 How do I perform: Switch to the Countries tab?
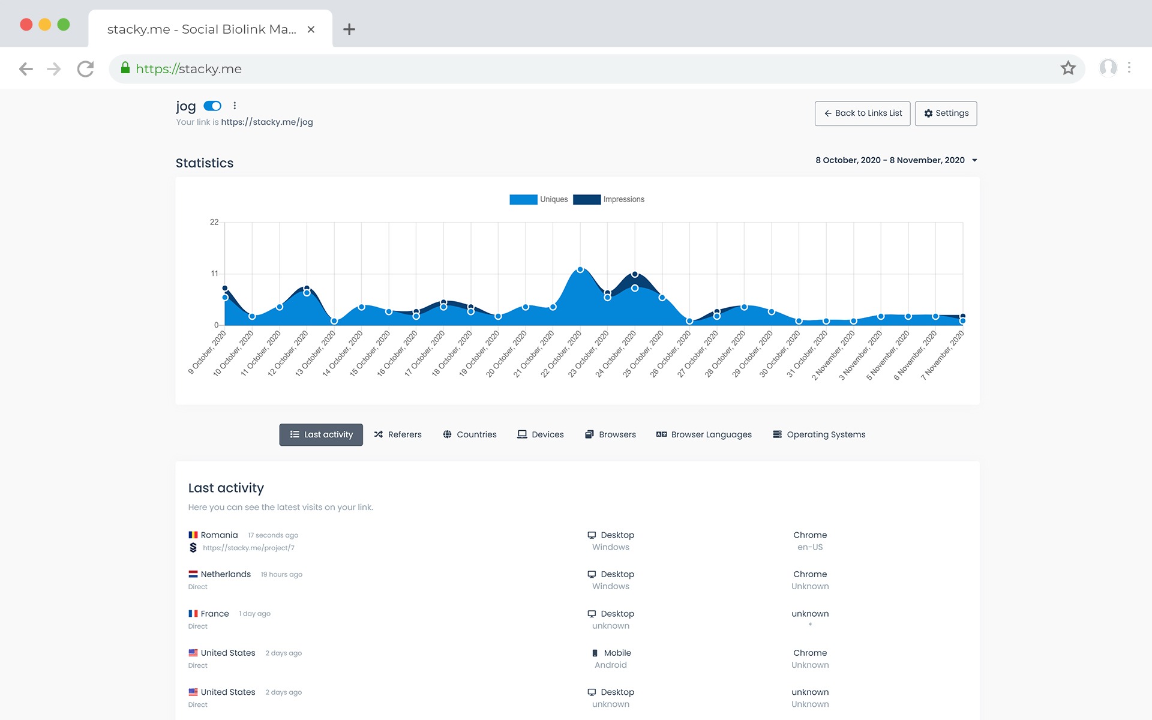[469, 434]
